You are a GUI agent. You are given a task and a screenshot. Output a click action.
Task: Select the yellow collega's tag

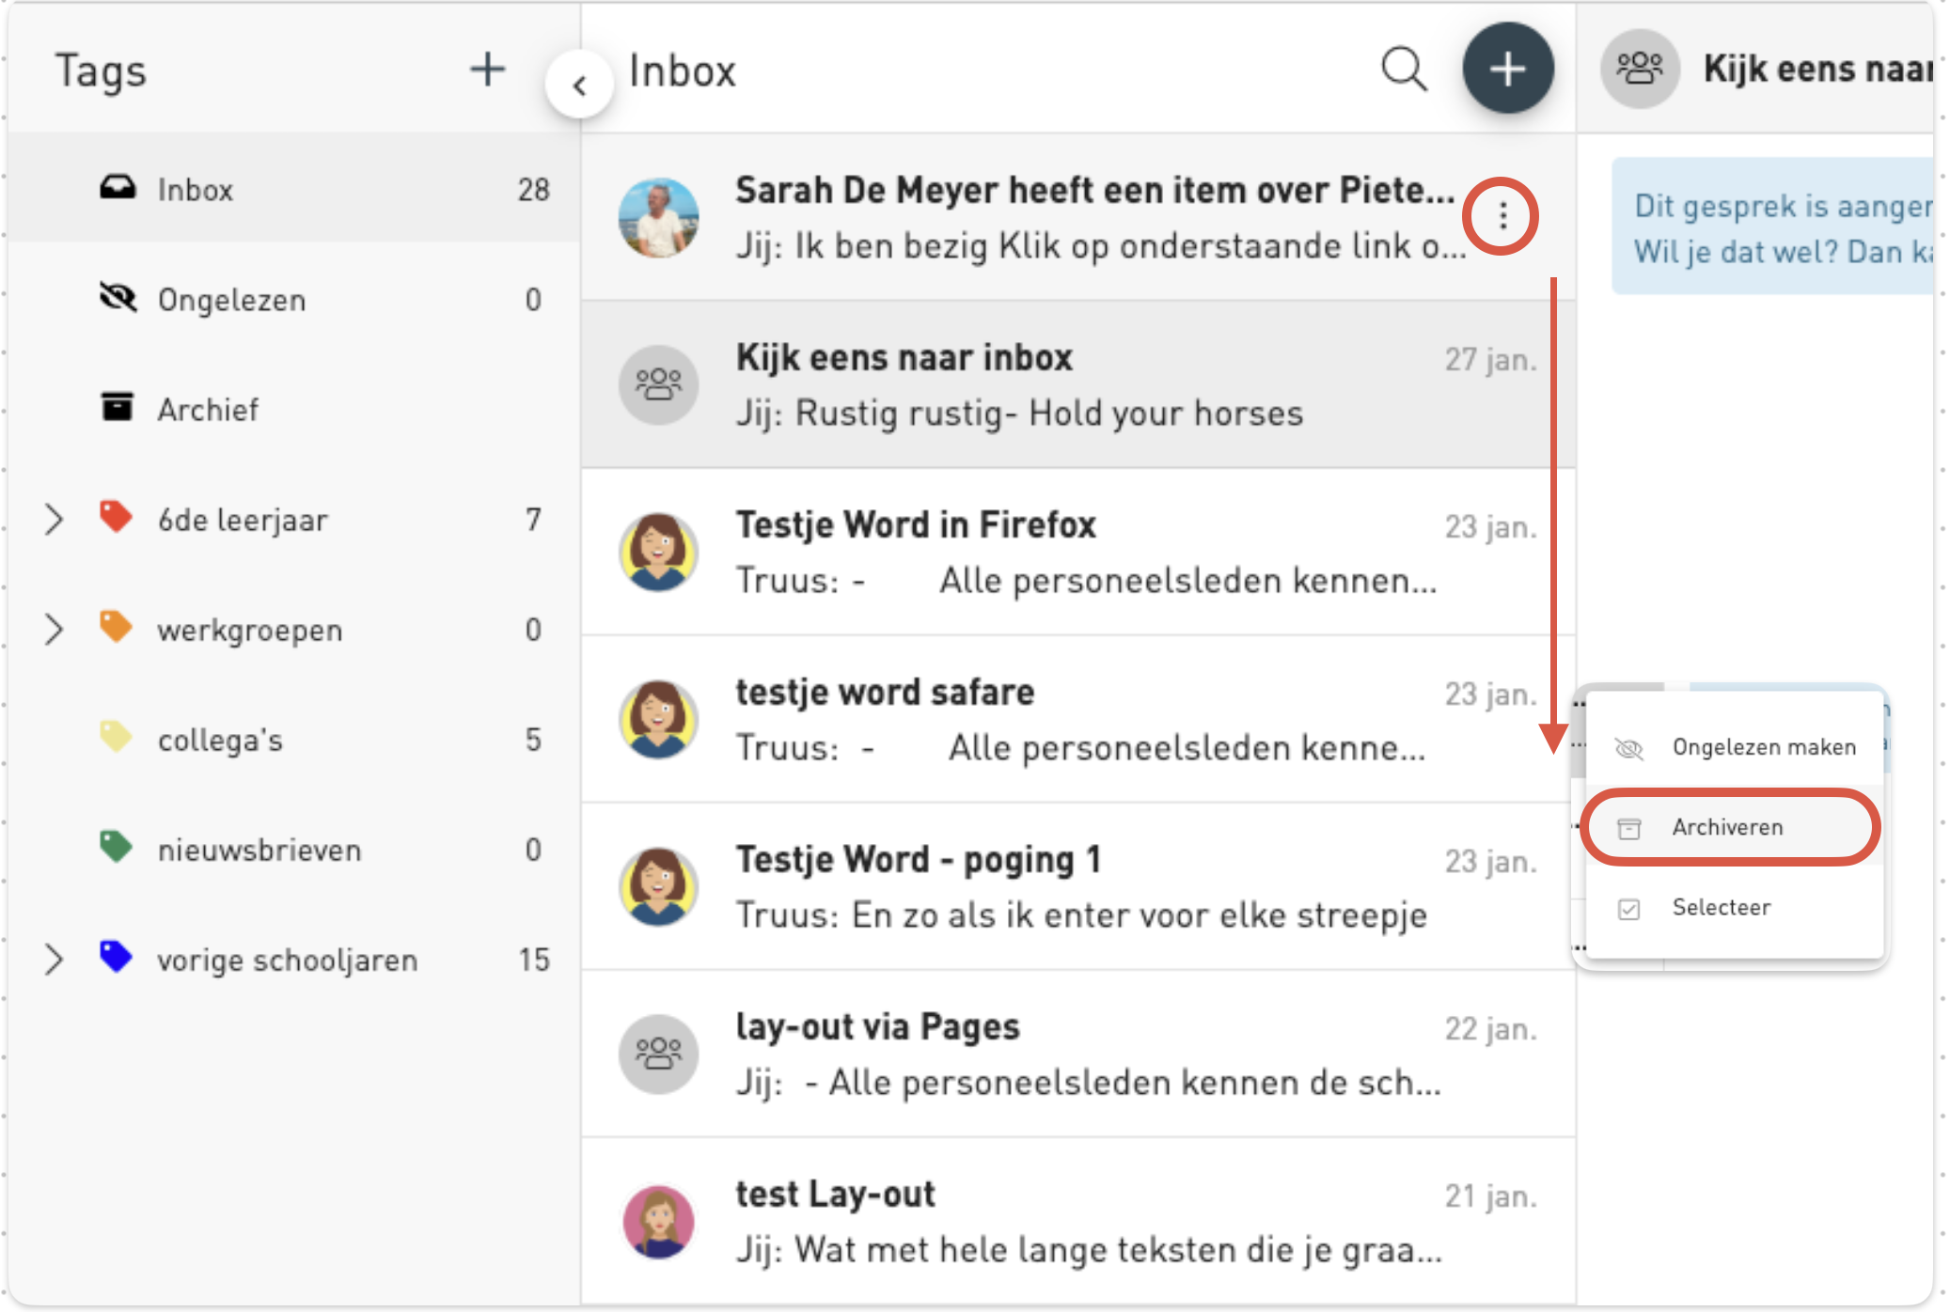(x=219, y=740)
